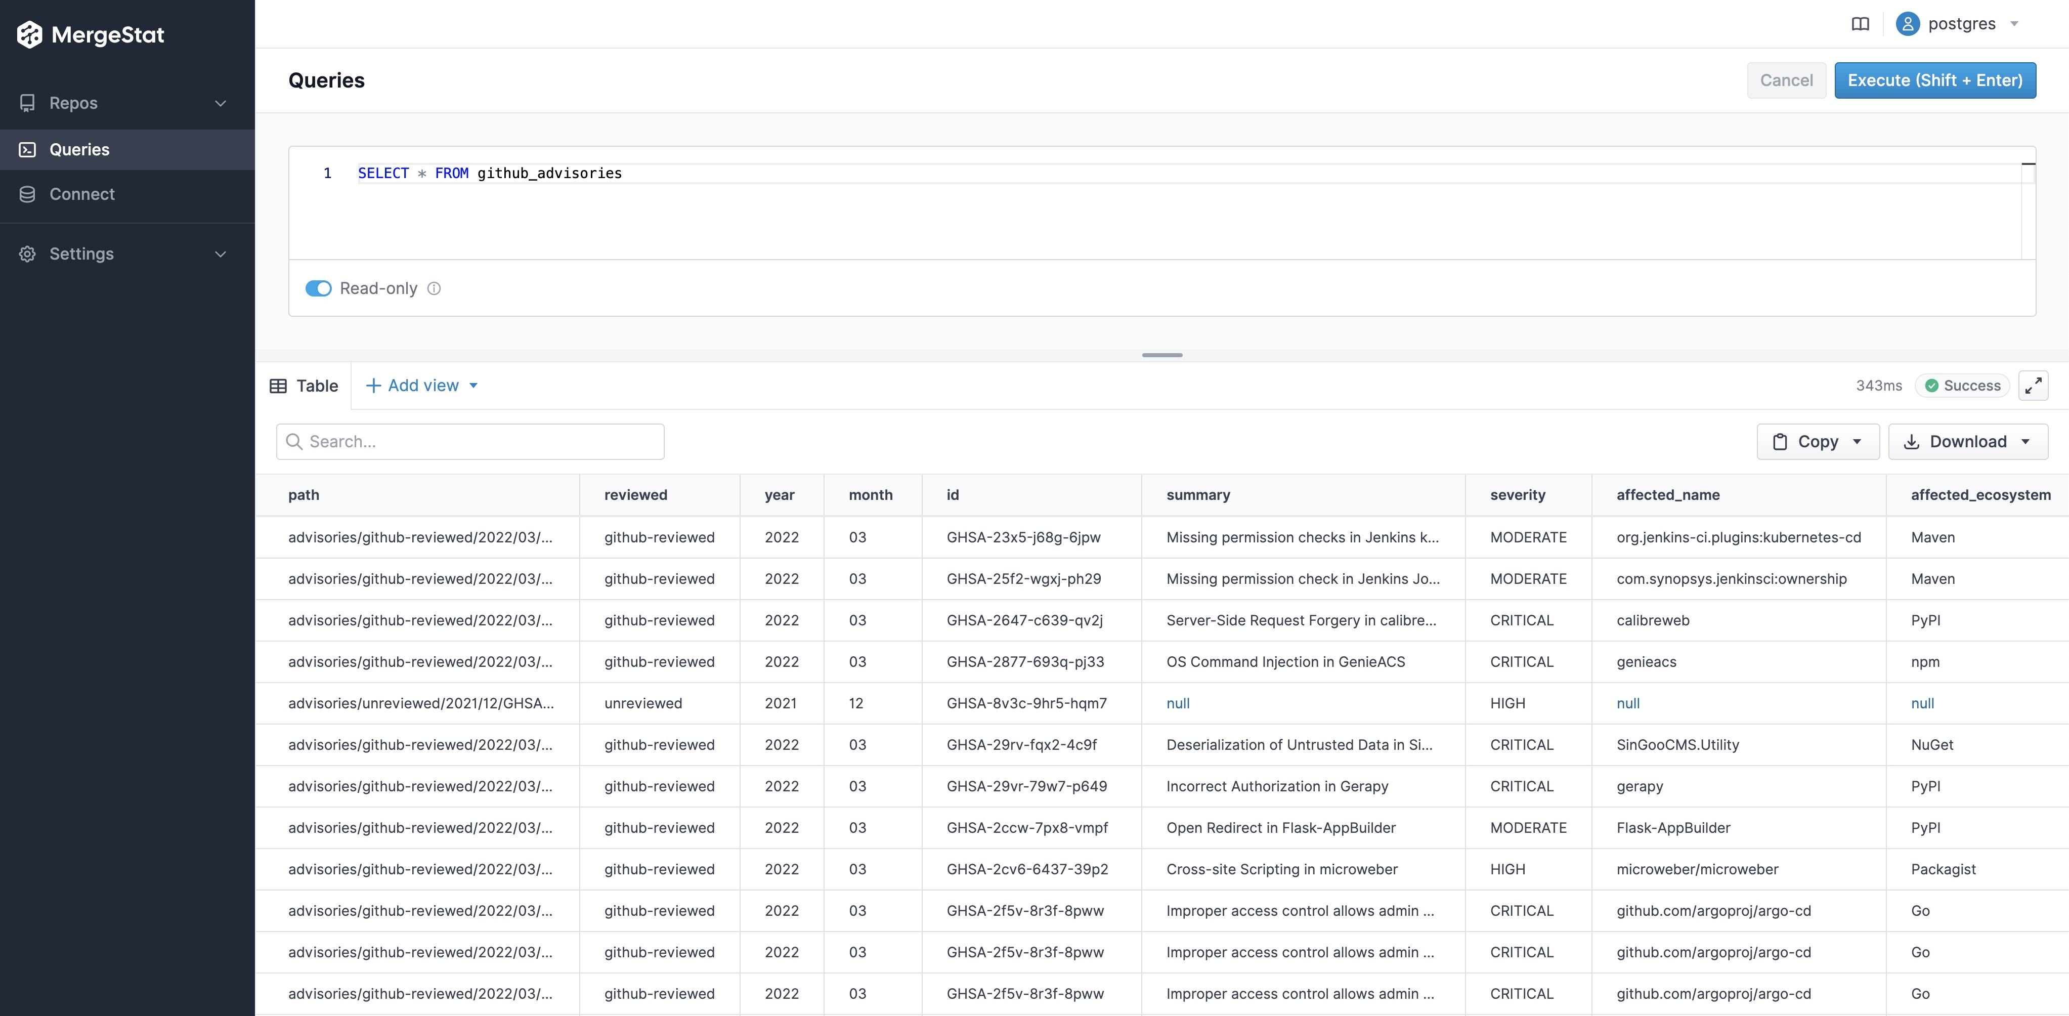The image size is (2069, 1016).
Task: Expand the Repos sidebar chevron
Action: click(x=221, y=103)
